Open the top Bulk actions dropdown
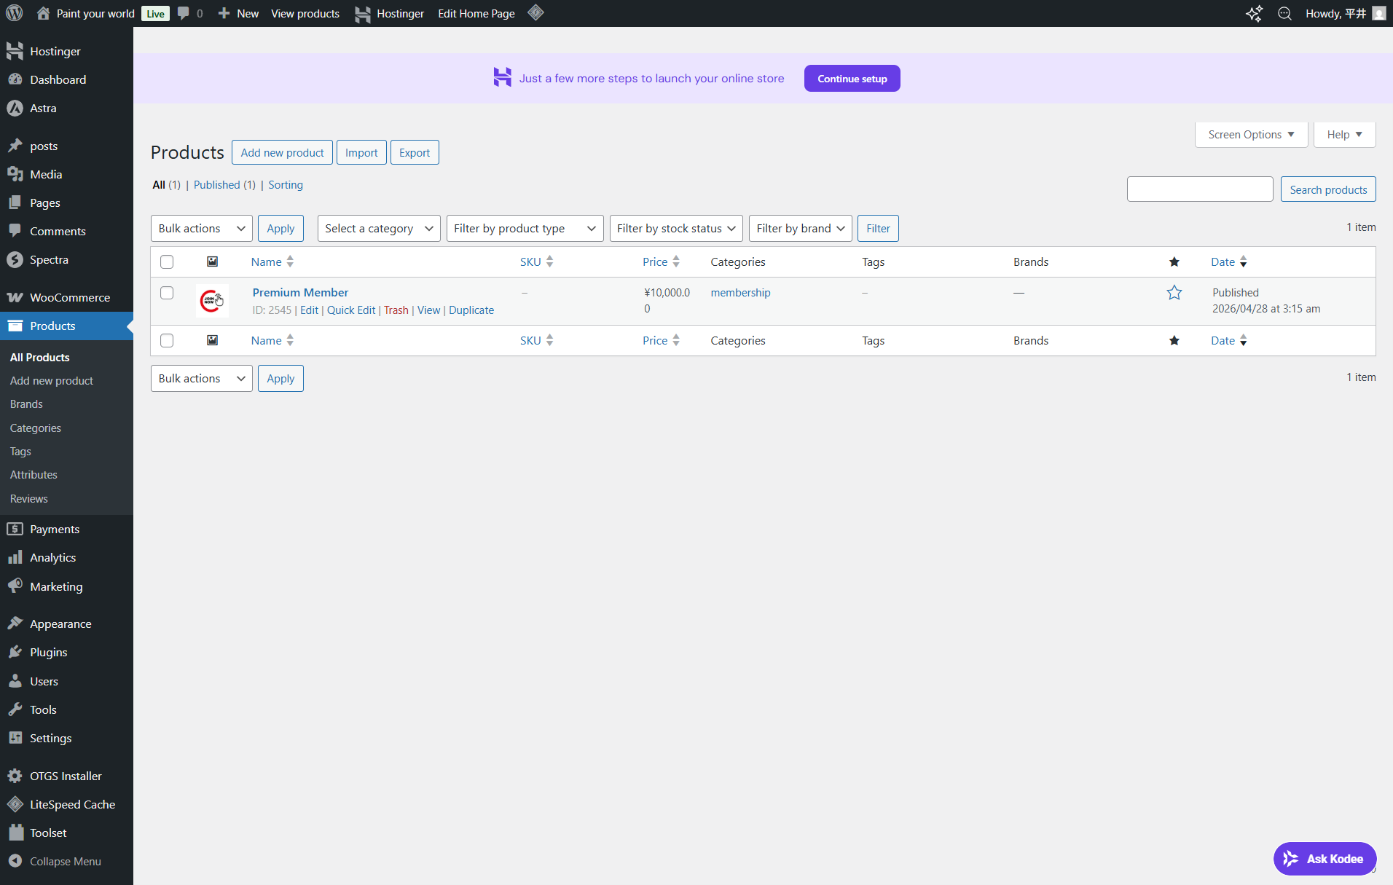Viewport: 1393px width, 885px height. tap(202, 229)
